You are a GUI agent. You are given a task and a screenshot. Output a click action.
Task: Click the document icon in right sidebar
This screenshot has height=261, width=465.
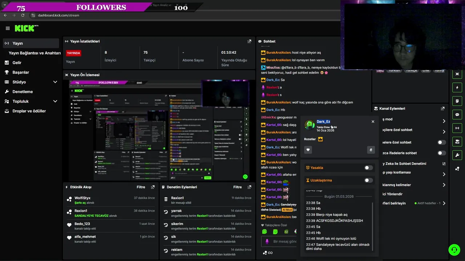(457, 101)
